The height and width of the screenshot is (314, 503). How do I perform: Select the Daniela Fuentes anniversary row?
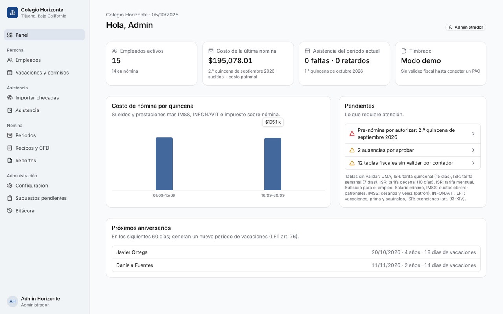(296, 265)
